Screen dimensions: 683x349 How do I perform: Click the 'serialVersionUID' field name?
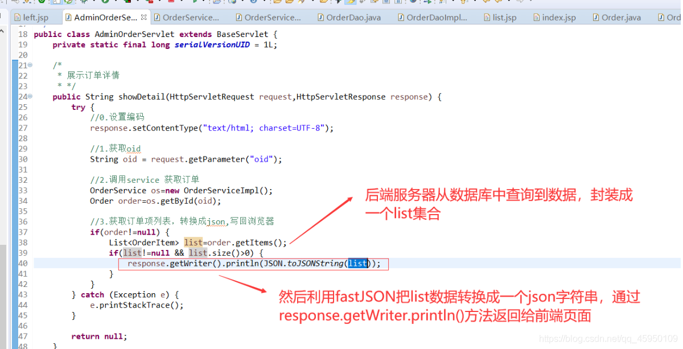(212, 44)
